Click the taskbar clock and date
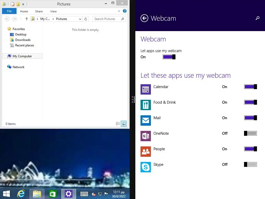The image size is (265, 199). [x=119, y=194]
